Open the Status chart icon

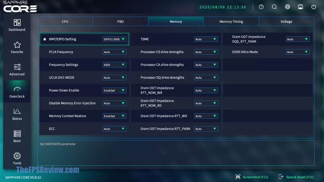click(x=17, y=112)
